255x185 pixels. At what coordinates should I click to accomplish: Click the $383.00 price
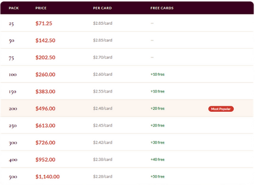point(45,92)
